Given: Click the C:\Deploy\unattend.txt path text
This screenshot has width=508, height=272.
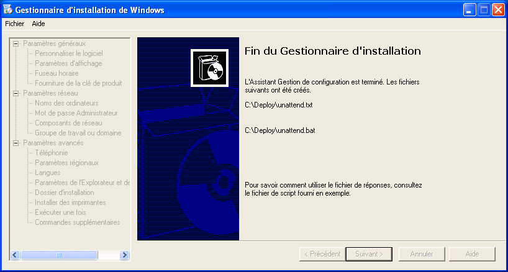Looking at the screenshot, I should pos(279,105).
